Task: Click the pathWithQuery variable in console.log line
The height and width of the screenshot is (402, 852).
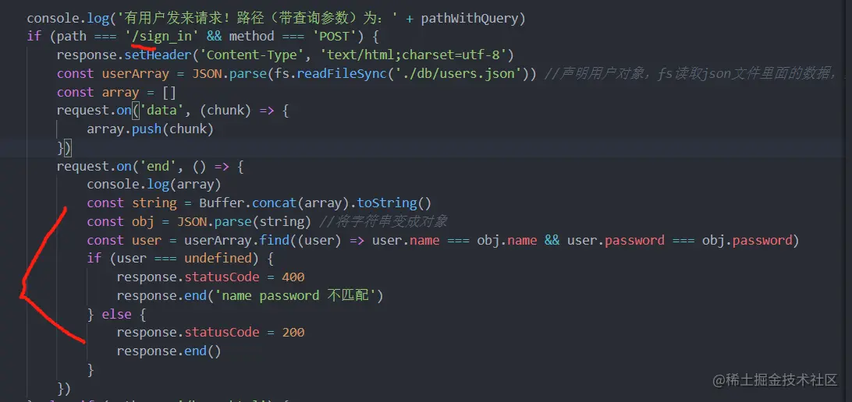Action: (469, 19)
